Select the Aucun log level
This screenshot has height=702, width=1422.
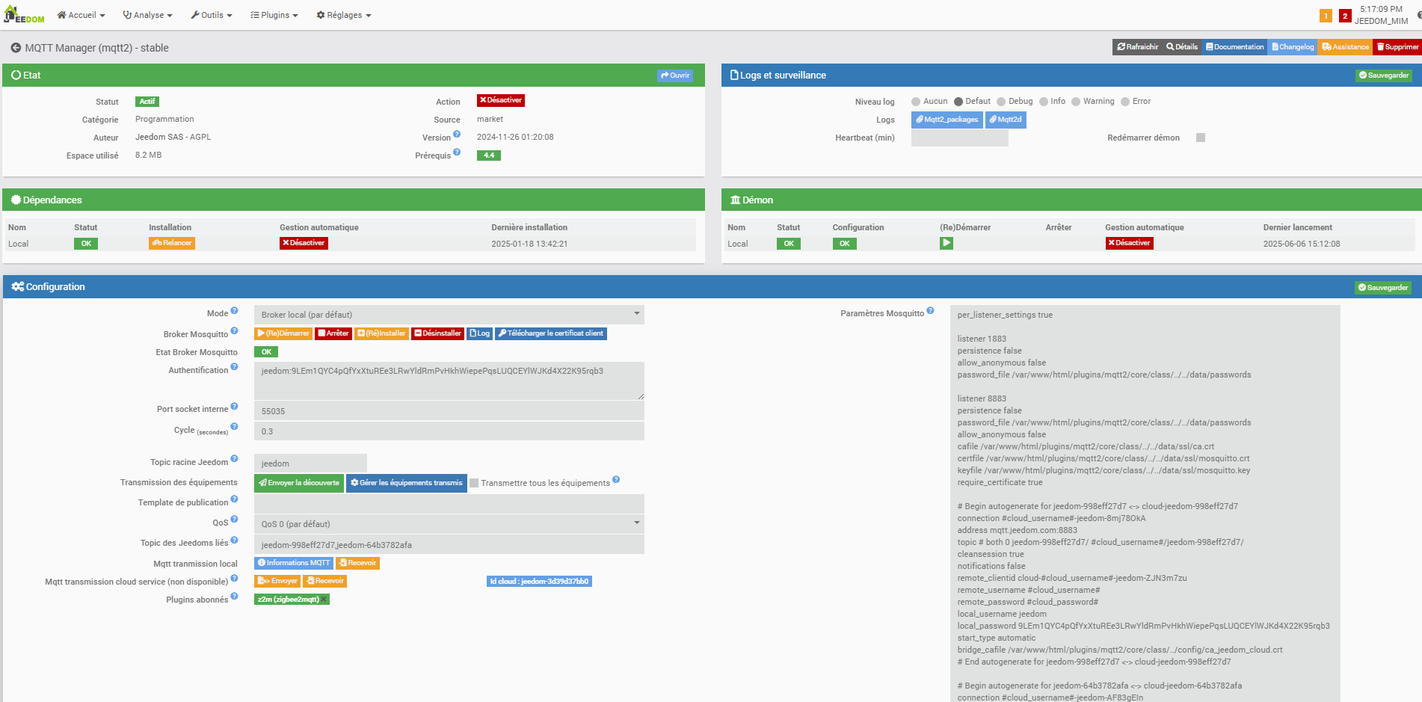coord(916,102)
